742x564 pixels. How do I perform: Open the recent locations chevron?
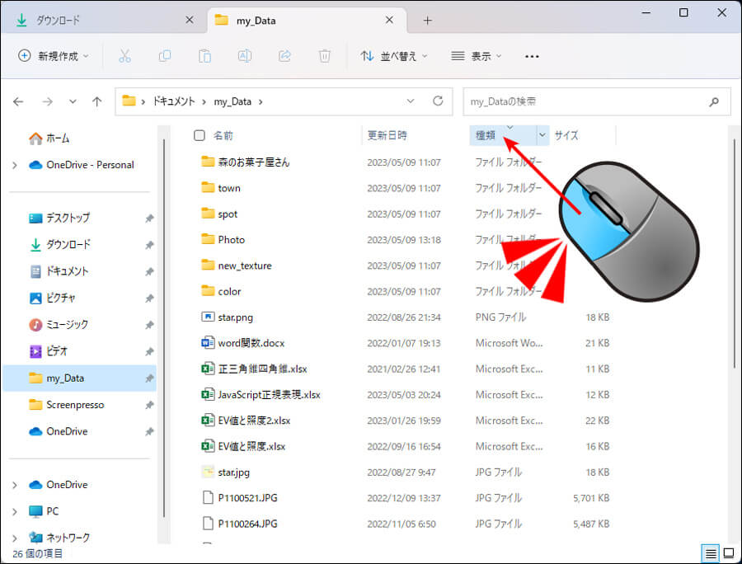[x=73, y=101]
